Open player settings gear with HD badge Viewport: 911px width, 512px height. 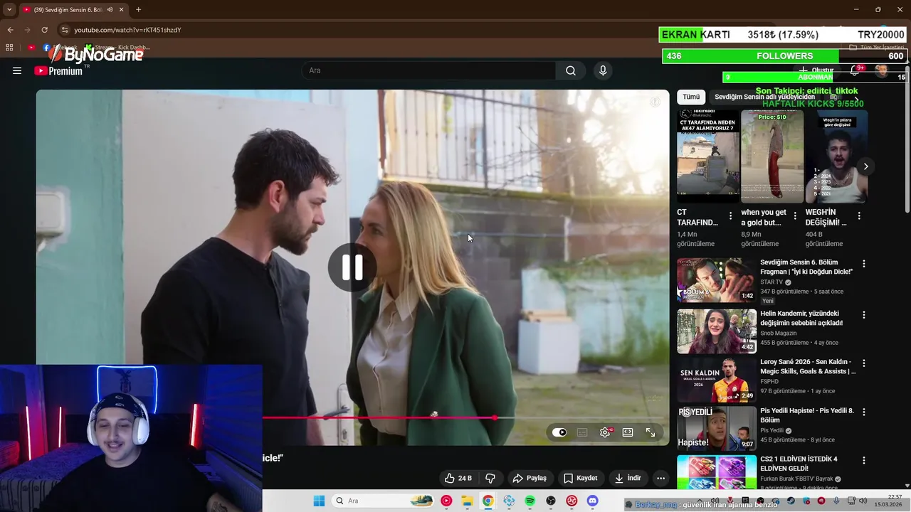click(605, 432)
